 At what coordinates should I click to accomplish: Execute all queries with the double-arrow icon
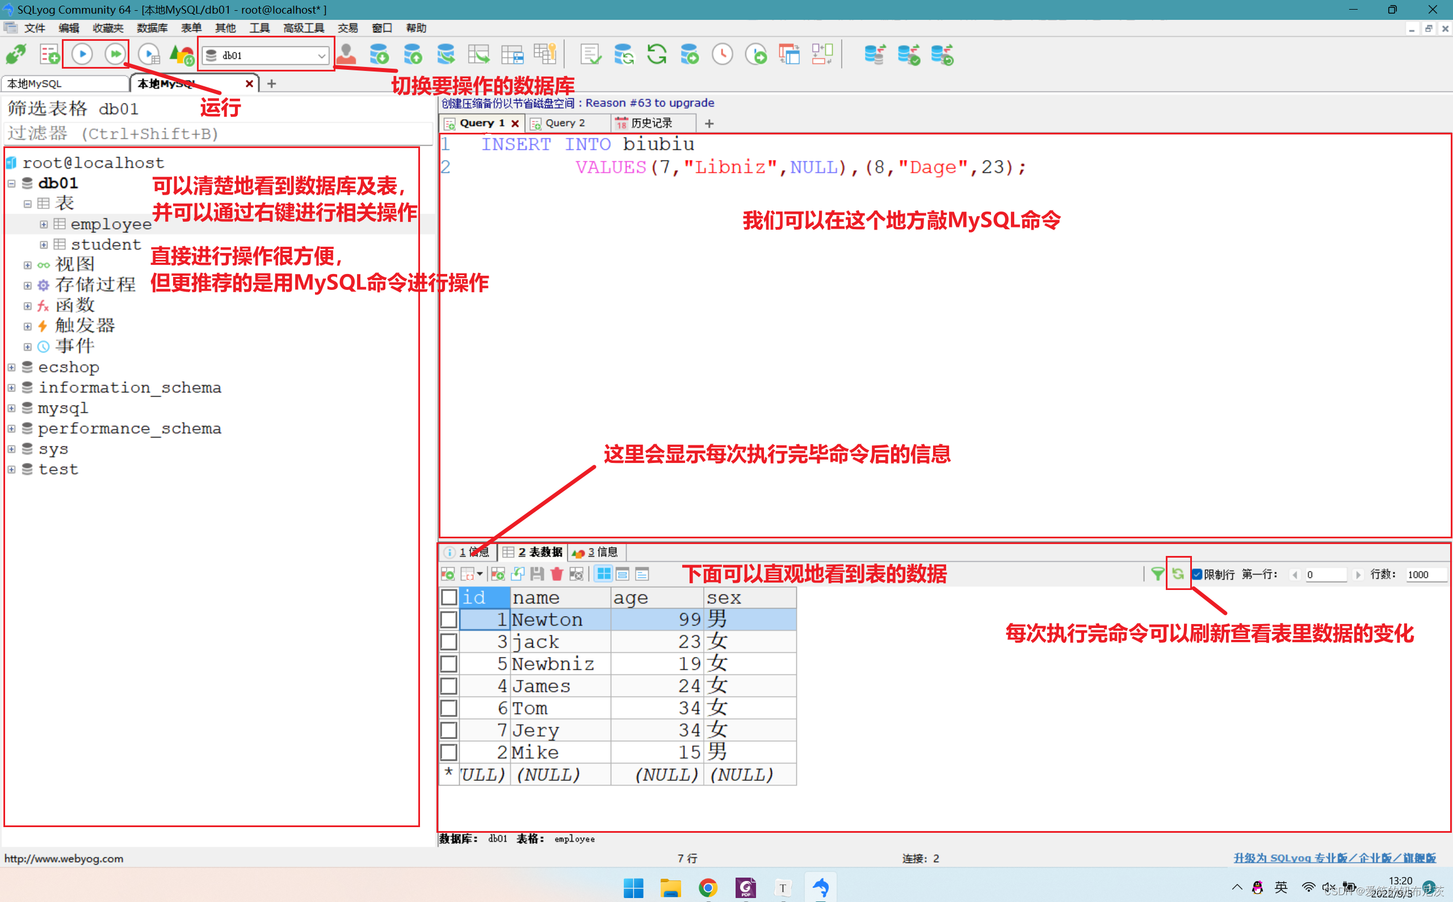[x=115, y=54]
